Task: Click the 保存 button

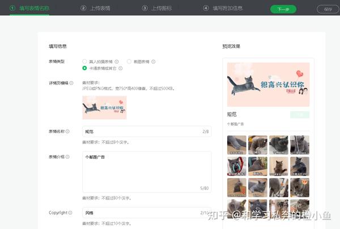Action: pyautogui.click(x=328, y=9)
